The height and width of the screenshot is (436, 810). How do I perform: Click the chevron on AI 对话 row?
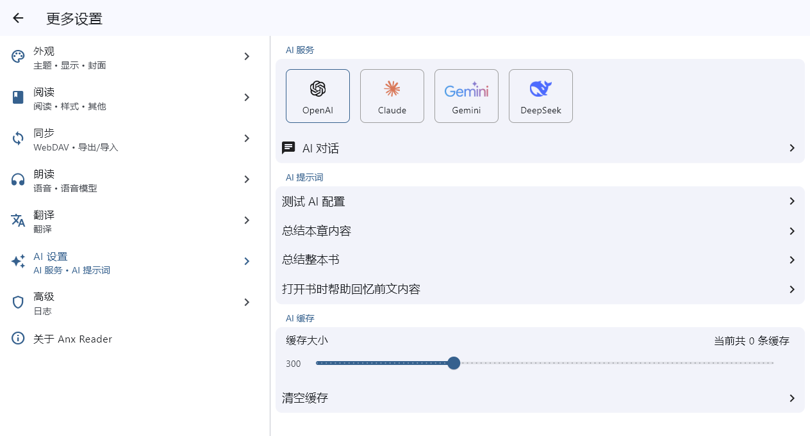click(x=792, y=148)
